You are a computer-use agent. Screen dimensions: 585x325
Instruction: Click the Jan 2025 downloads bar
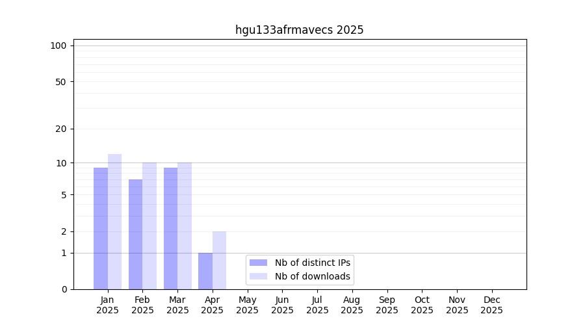tap(114, 222)
